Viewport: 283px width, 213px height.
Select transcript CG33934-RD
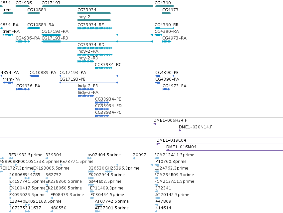point(95,48)
